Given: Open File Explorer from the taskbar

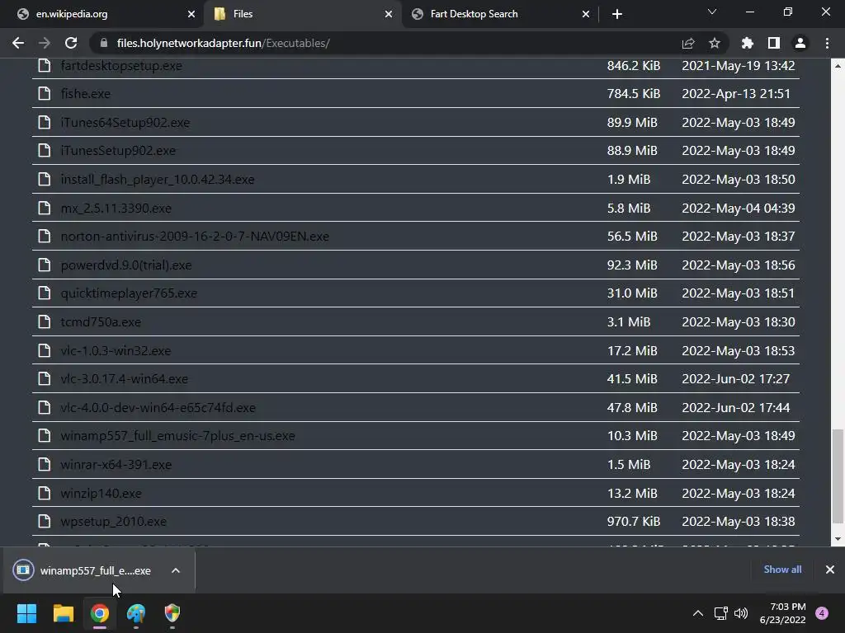Looking at the screenshot, I should (x=63, y=613).
